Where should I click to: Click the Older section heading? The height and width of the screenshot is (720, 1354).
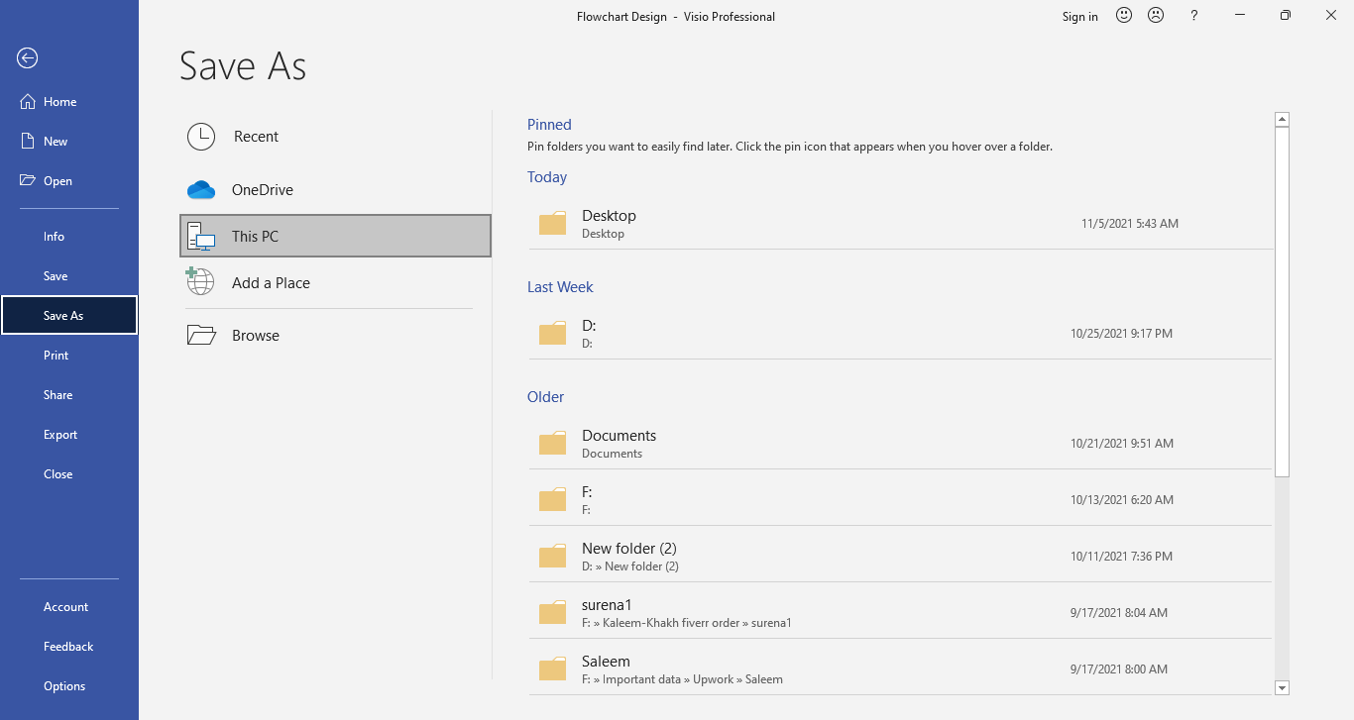pos(545,397)
